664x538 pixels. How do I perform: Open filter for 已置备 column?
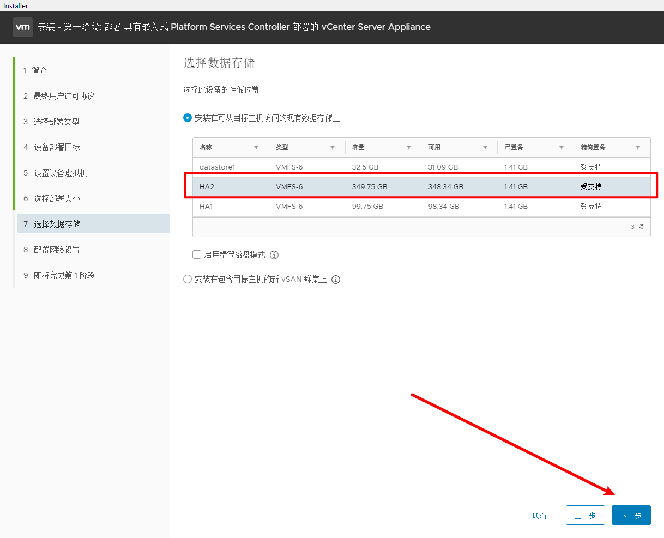[x=562, y=148]
